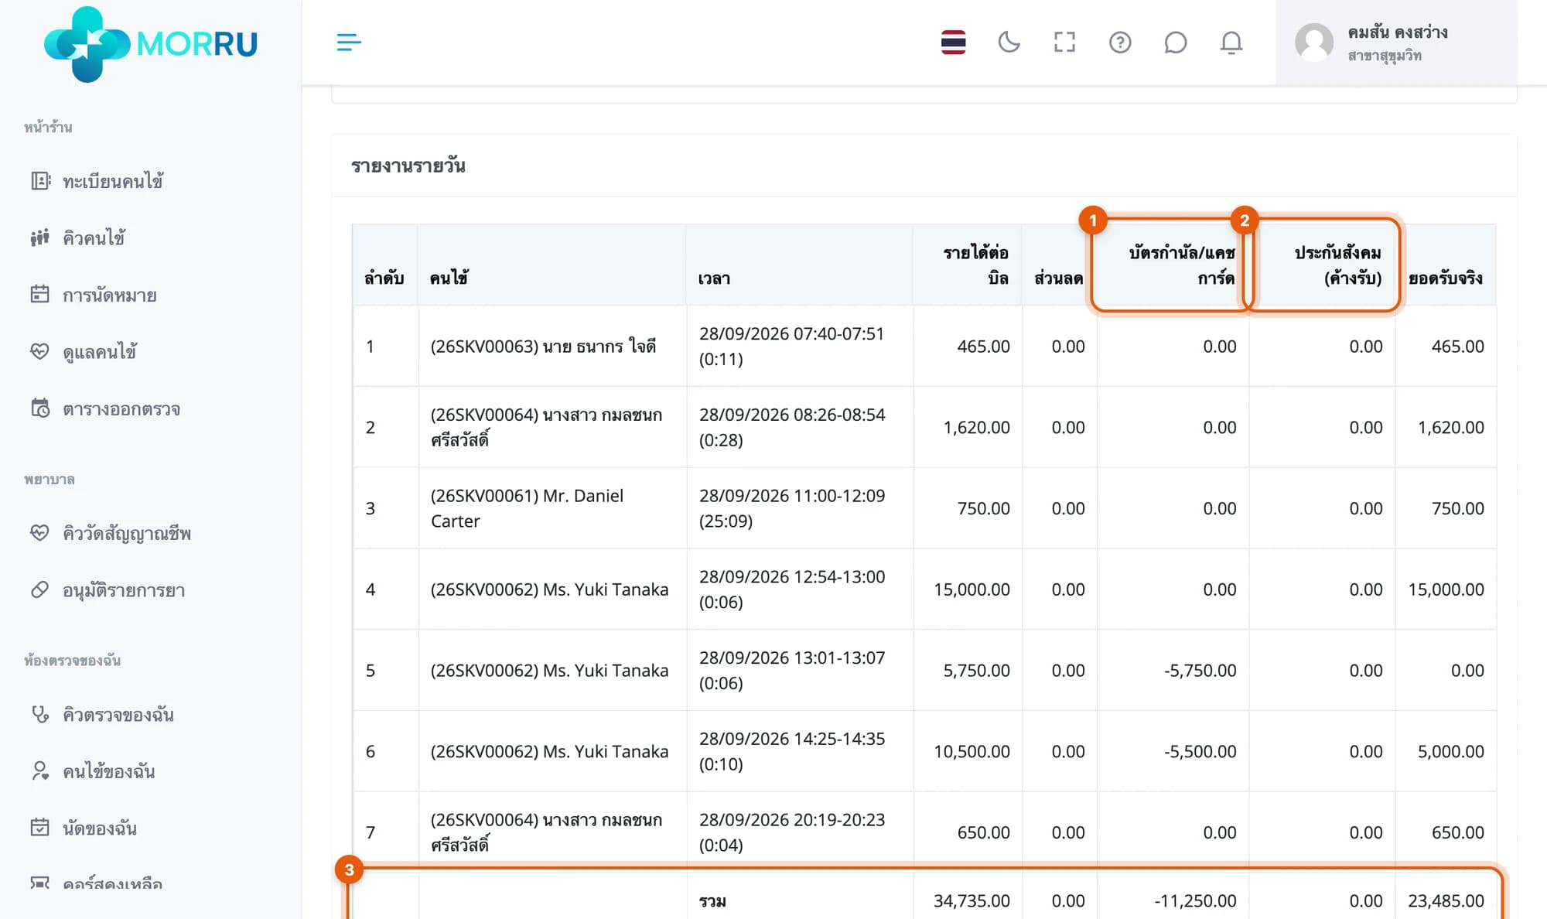Viewport: 1547px width, 919px height.
Task: Click the bill amount 10,500.00
Action: click(972, 751)
